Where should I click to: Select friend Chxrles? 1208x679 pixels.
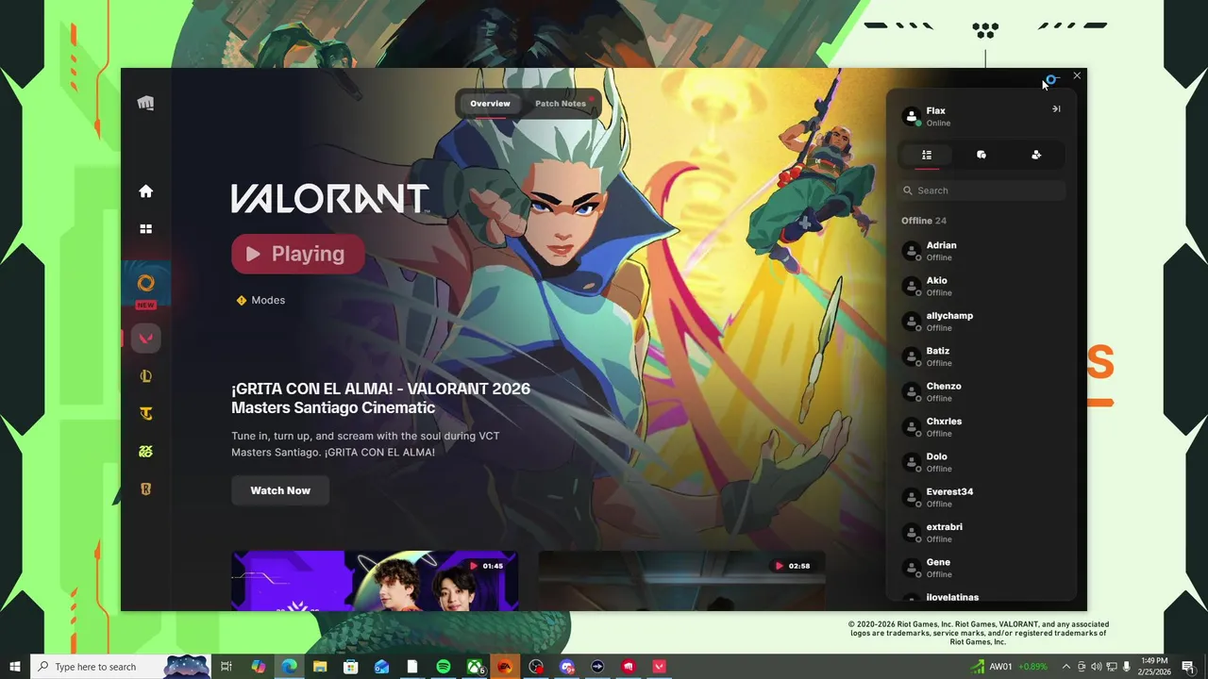tap(981, 426)
